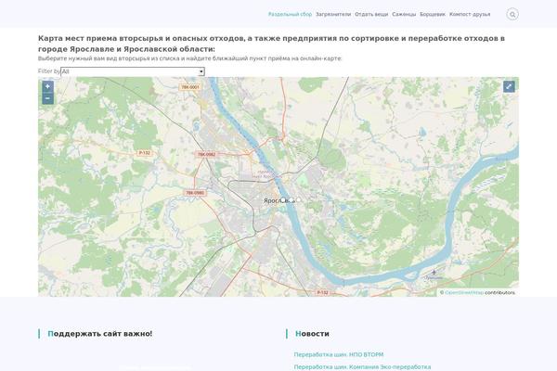Click the Новости section heading

pos(312,334)
